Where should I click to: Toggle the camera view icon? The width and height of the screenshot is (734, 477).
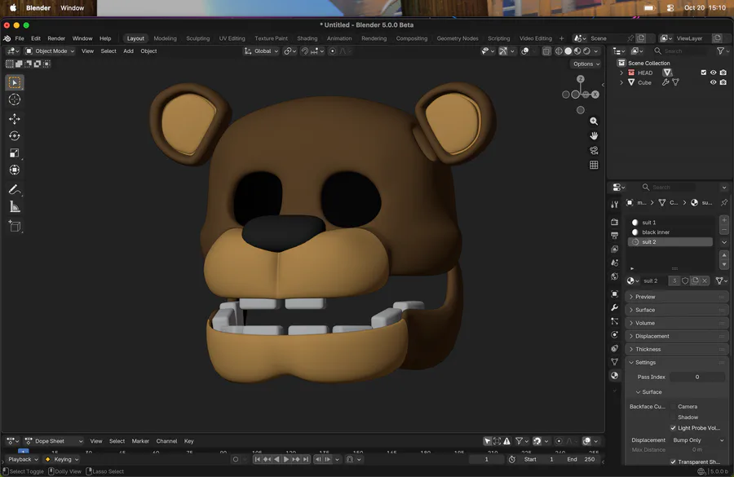pyautogui.click(x=594, y=150)
